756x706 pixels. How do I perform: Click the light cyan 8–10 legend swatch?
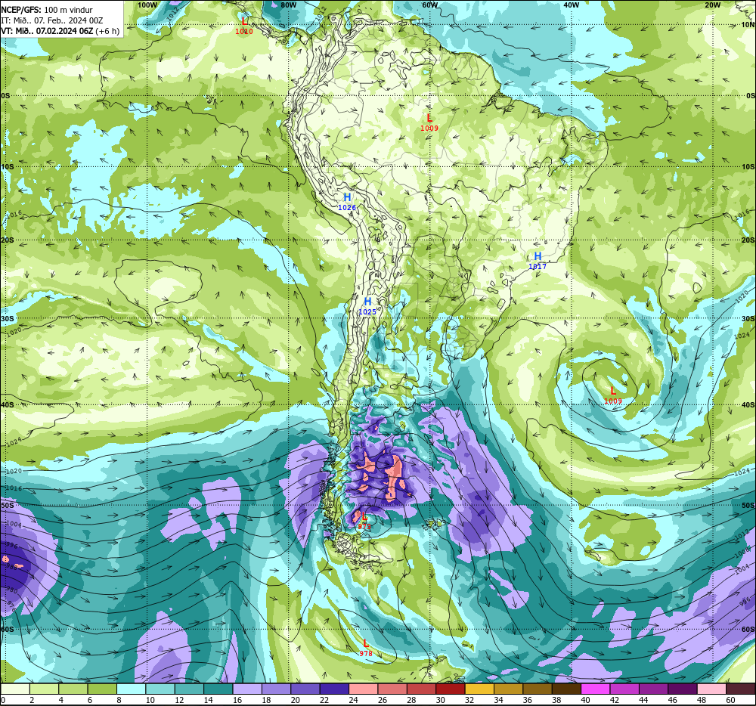coord(131,689)
